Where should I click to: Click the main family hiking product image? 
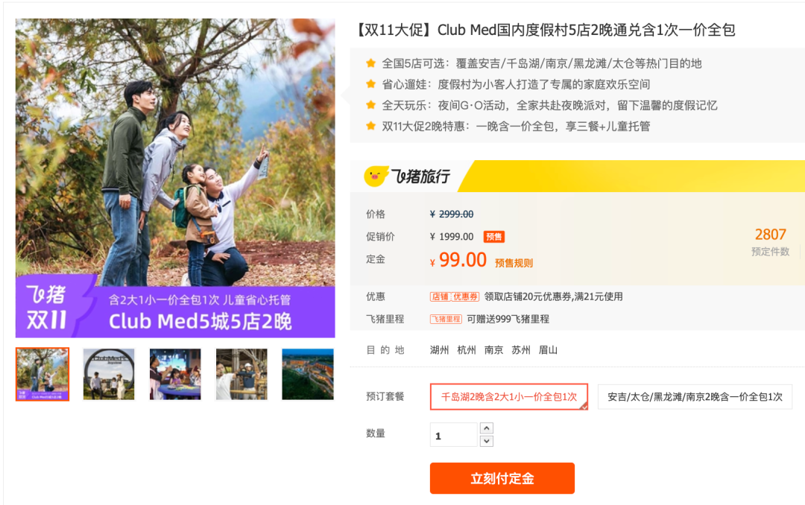tap(175, 178)
